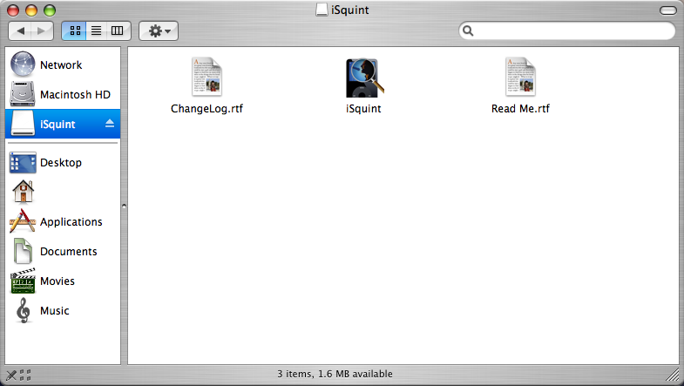The height and width of the screenshot is (386, 684).
Task: Open Applications folder icon in sidebar
Action: 23,220
